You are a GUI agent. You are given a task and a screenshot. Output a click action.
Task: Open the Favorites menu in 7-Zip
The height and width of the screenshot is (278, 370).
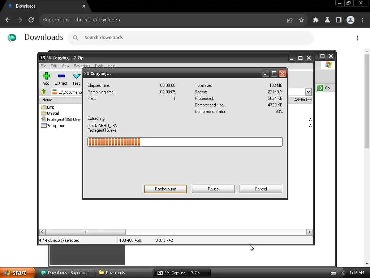coord(82,66)
